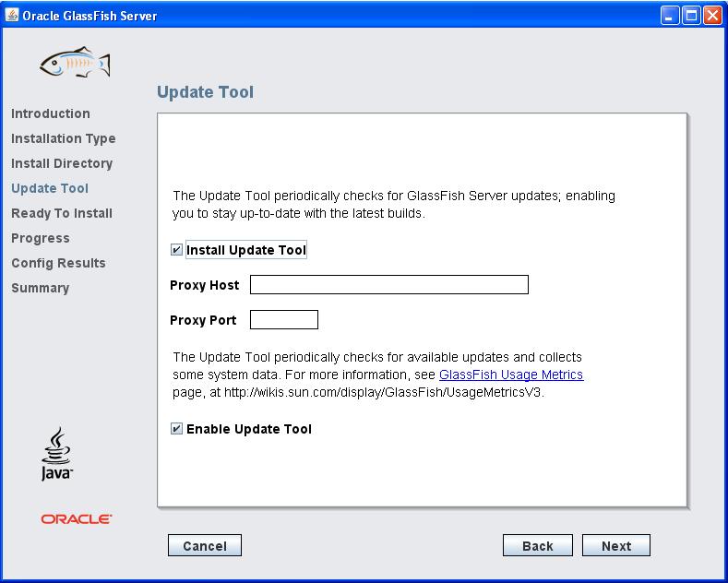The image size is (728, 583).
Task: Click into the Proxy Port field
Action: [284, 320]
